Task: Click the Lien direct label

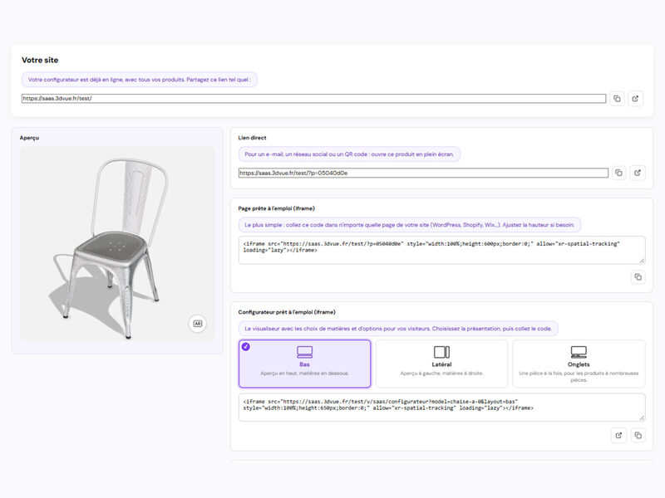Action: [253, 138]
